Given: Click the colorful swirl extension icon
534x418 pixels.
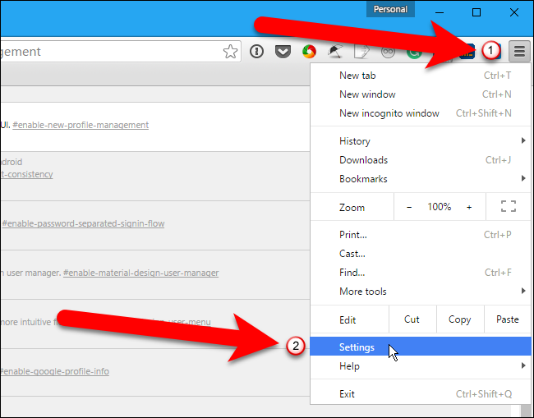Looking at the screenshot, I should click(309, 52).
